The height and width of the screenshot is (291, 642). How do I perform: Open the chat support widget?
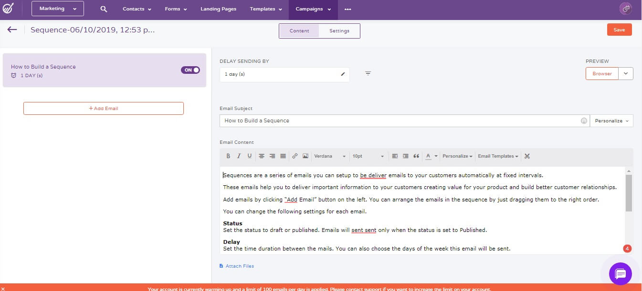point(620,274)
